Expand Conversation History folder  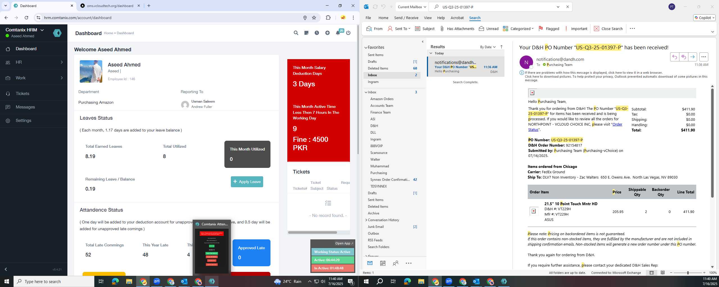click(366, 220)
